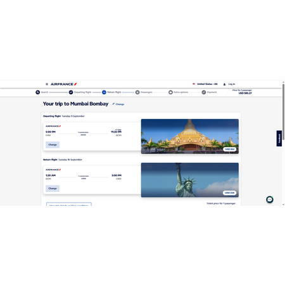This screenshot has height=285, width=285.
Task: Go to the Search step icon
Action: click(37, 92)
